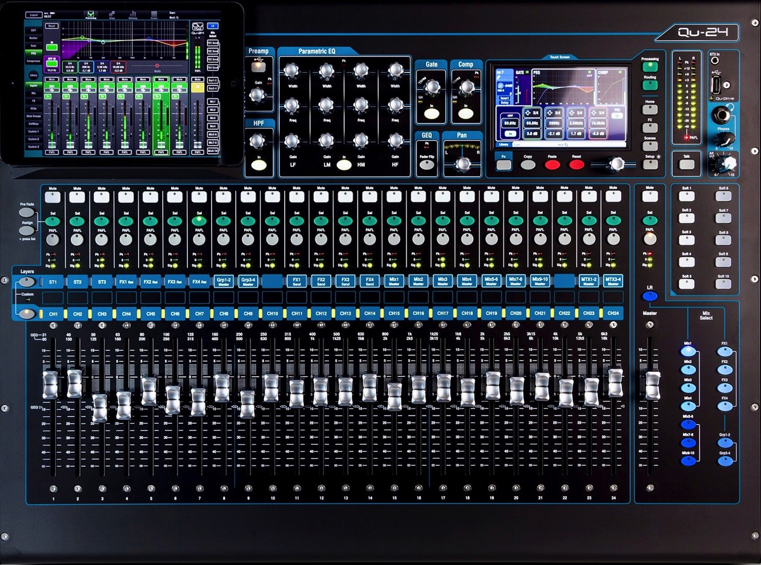
Task: Open Scenes from the Qu-Pad top toolbar
Action: [153, 14]
